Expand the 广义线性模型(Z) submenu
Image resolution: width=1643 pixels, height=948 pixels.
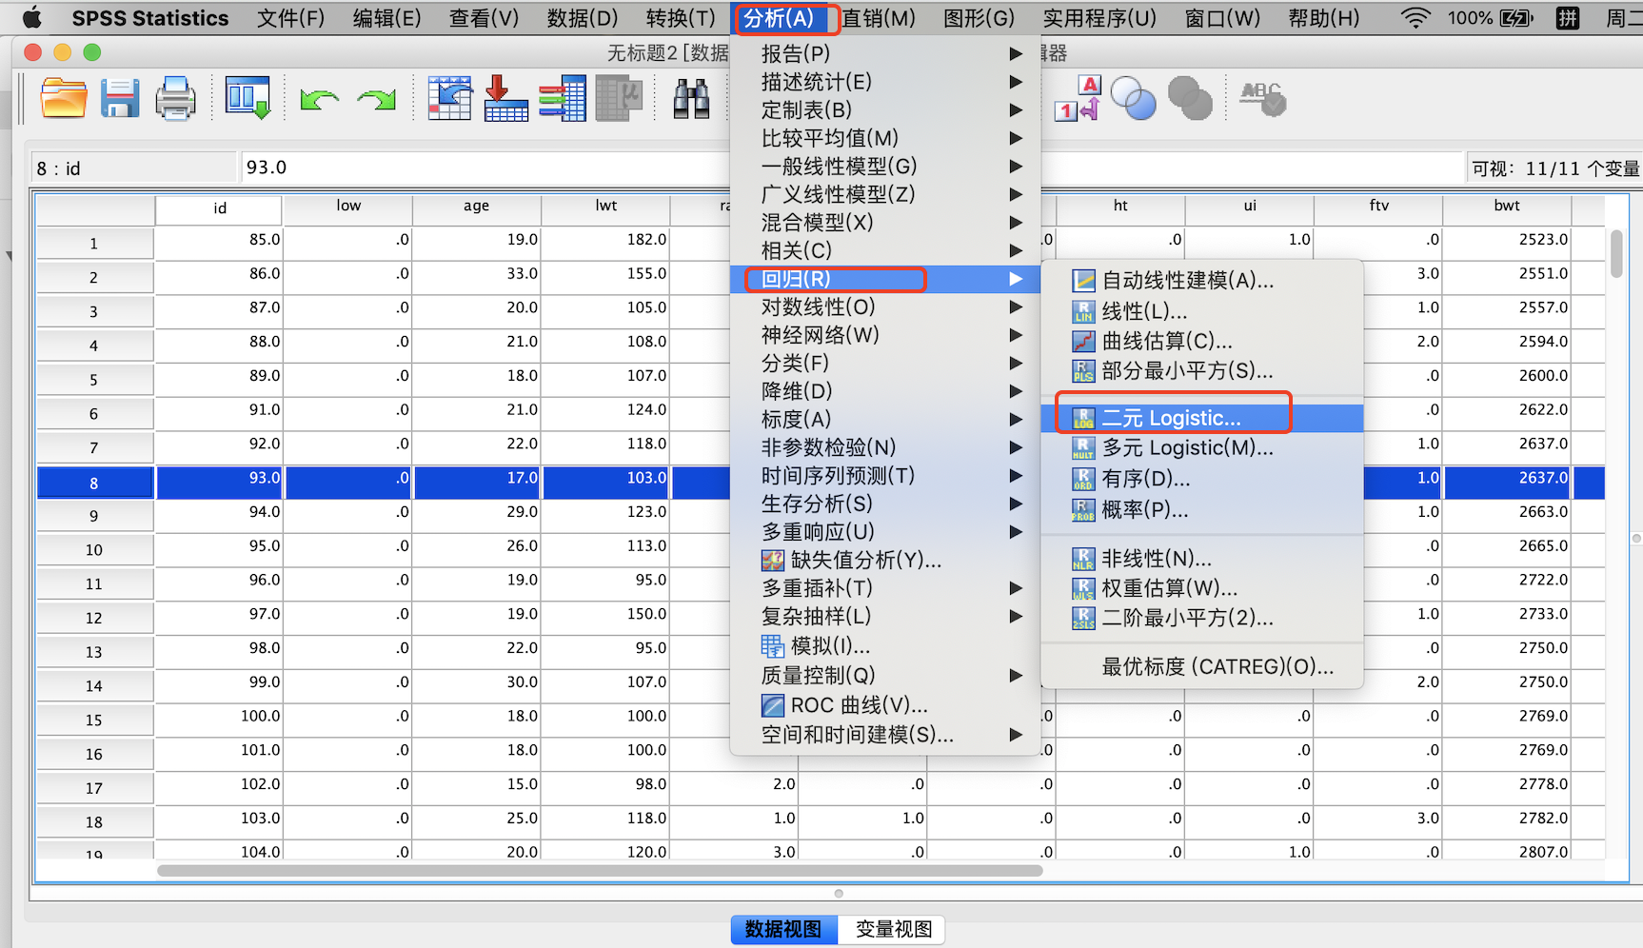point(884,194)
